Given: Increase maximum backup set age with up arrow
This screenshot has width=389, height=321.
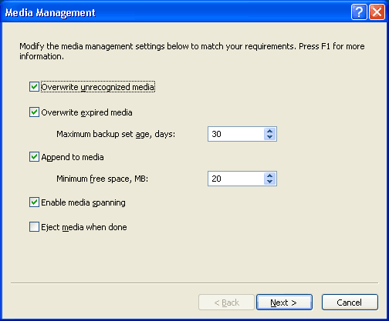Looking at the screenshot, I should tap(269, 131).
